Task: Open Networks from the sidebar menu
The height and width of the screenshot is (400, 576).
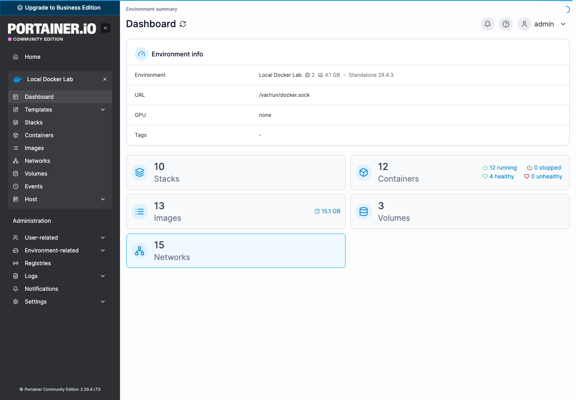Action: click(60, 161)
